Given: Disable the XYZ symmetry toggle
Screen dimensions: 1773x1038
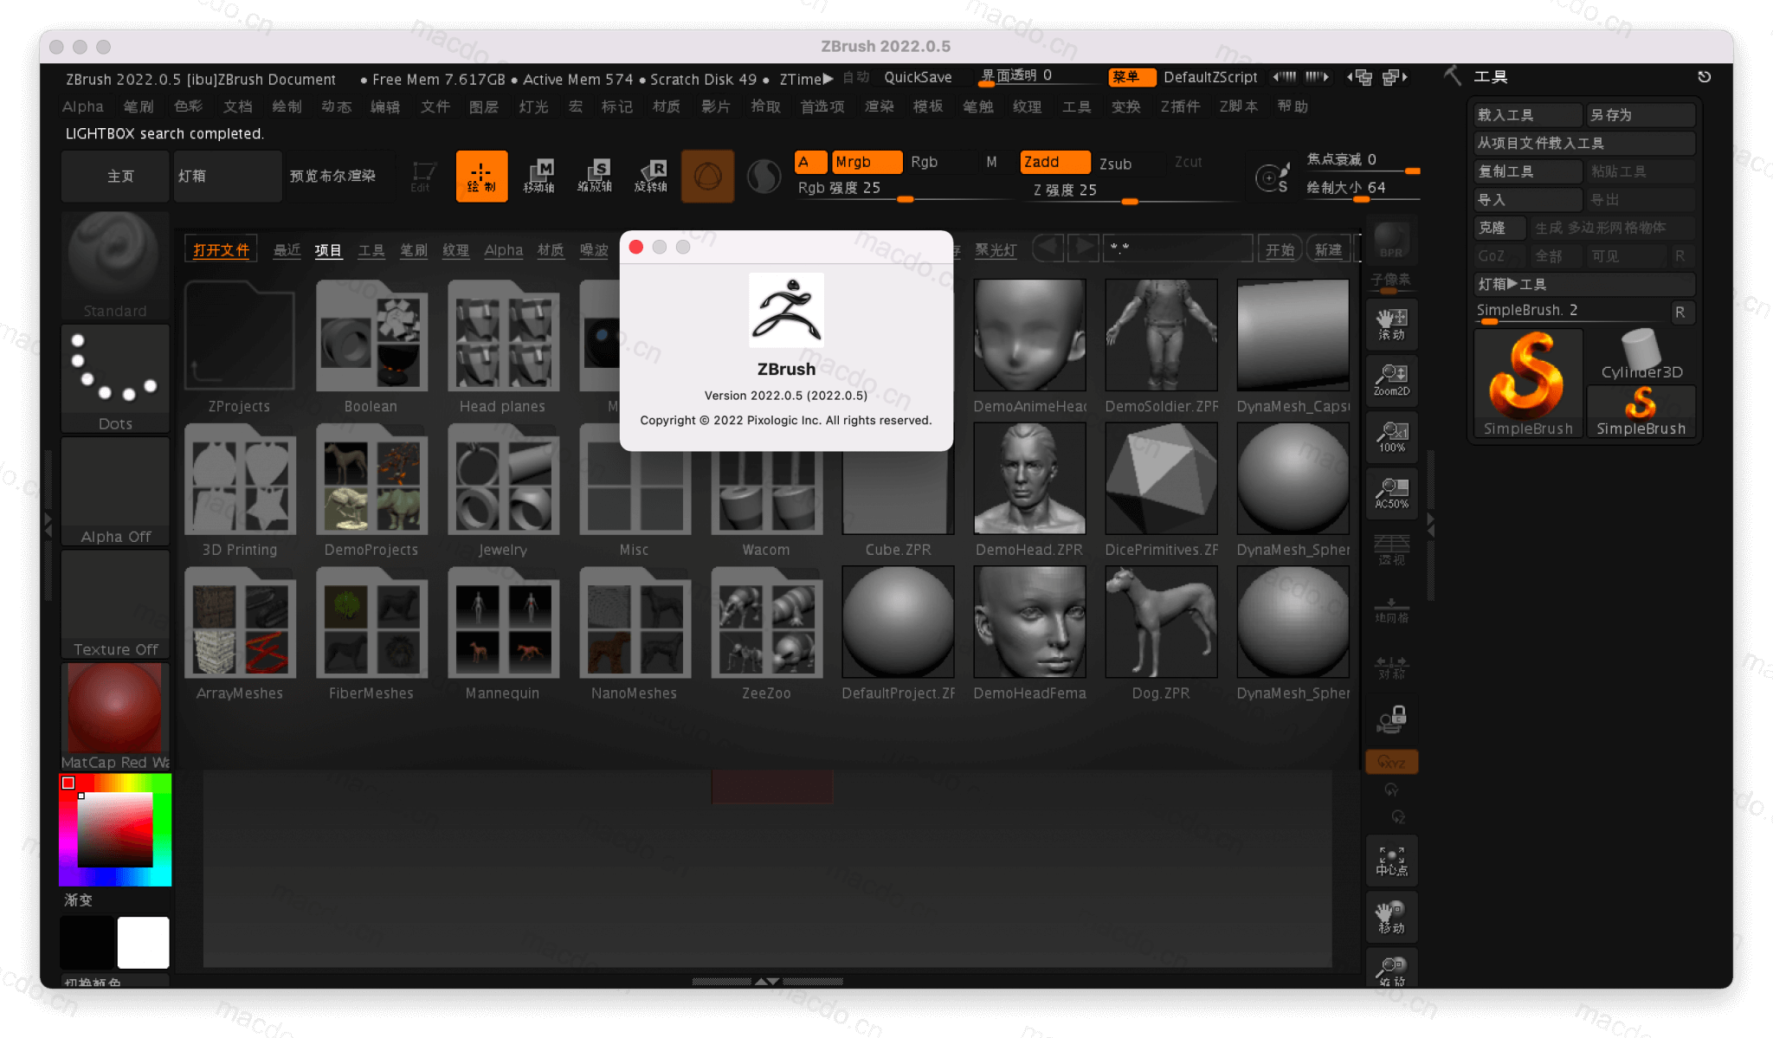Looking at the screenshot, I should coord(1390,762).
